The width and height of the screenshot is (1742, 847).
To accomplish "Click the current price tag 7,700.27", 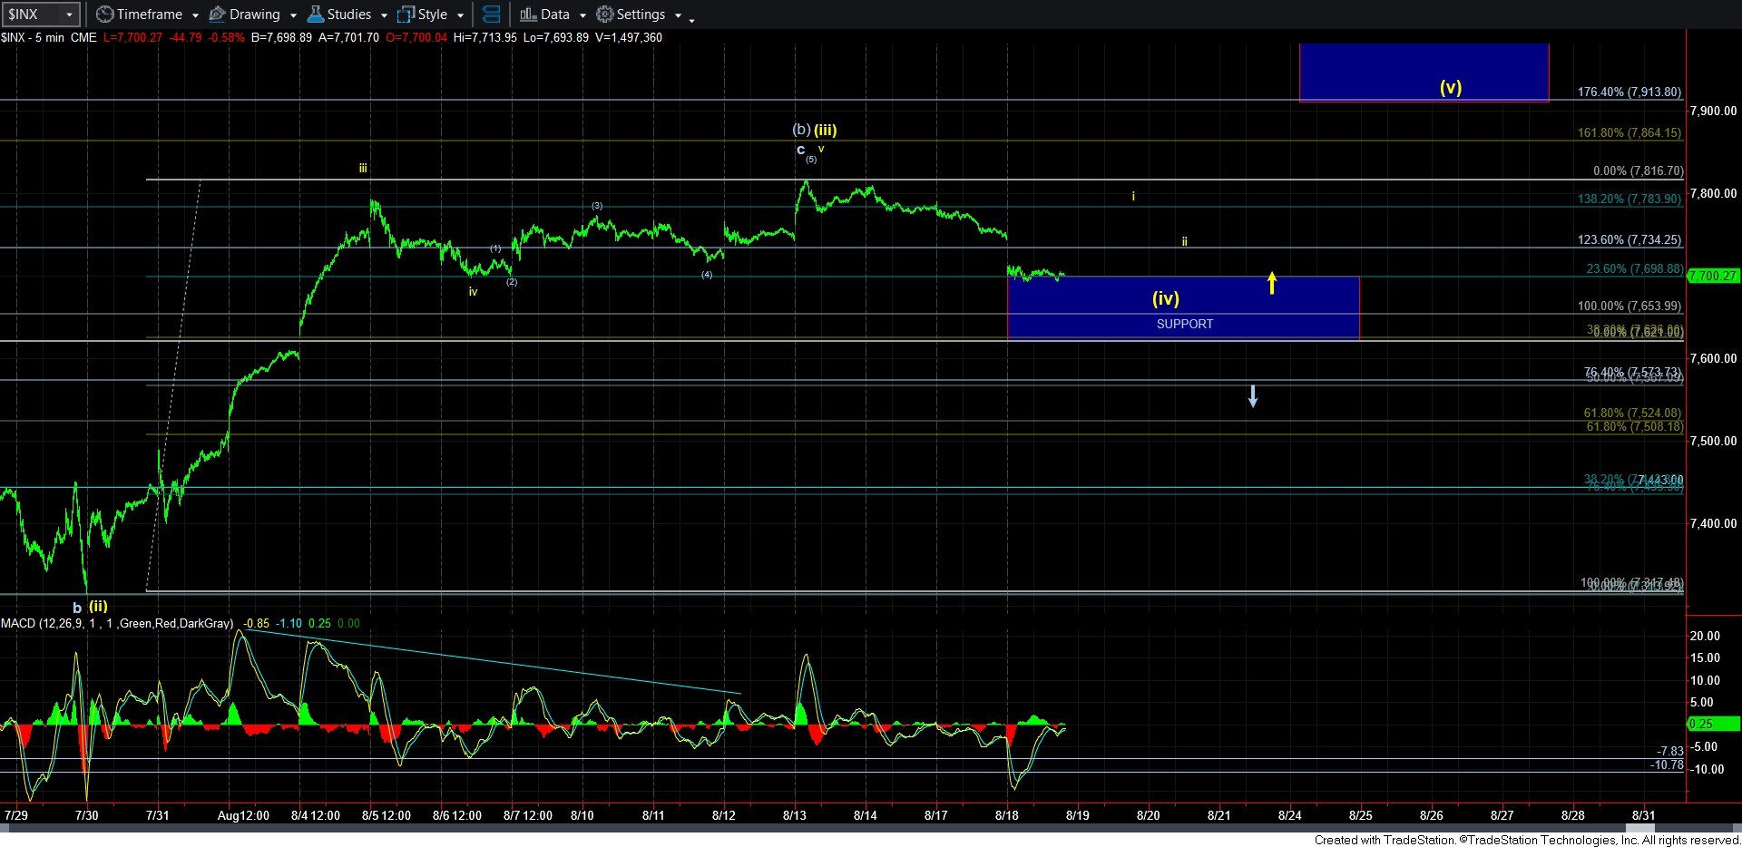I will click(1714, 276).
